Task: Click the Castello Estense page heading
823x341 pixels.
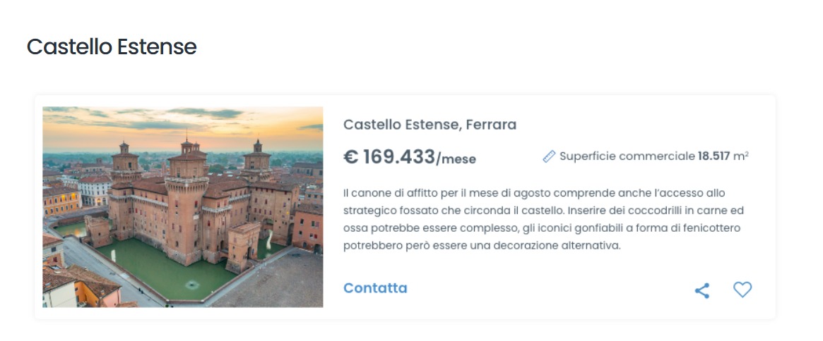Action: (112, 46)
